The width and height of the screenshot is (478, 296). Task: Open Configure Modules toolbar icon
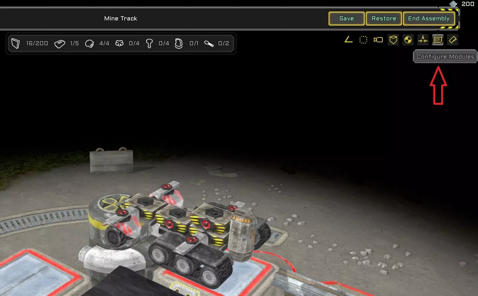pos(438,40)
